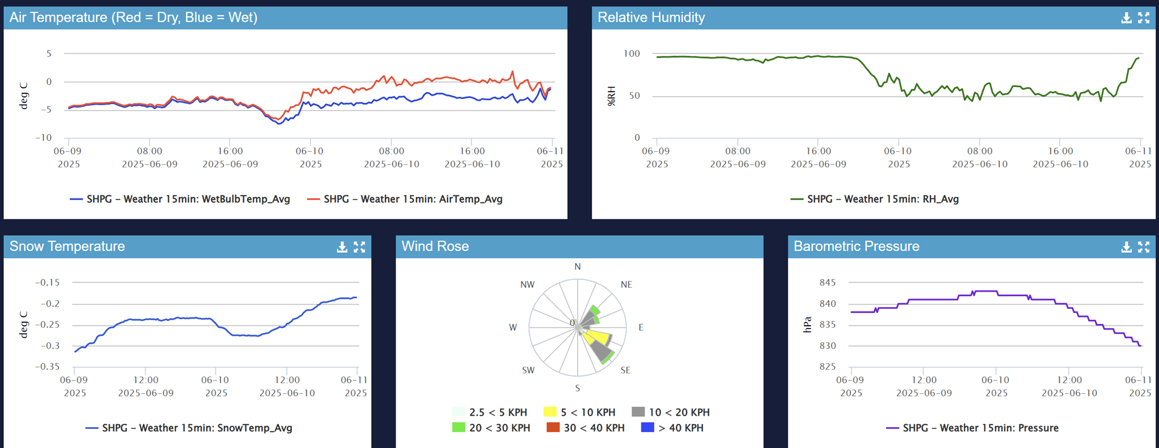The width and height of the screenshot is (1159, 448).
Task: Download the Barometric Pressure chart
Action: click(x=1126, y=247)
